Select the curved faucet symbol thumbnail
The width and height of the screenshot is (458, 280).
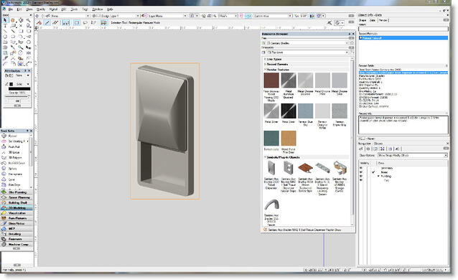[271, 205]
